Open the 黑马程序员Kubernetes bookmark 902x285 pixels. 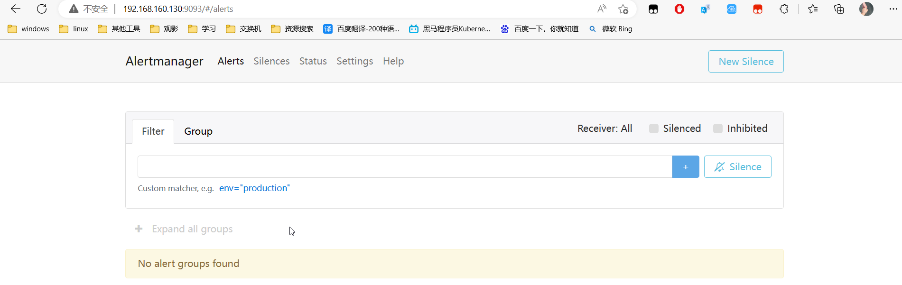[450, 29]
